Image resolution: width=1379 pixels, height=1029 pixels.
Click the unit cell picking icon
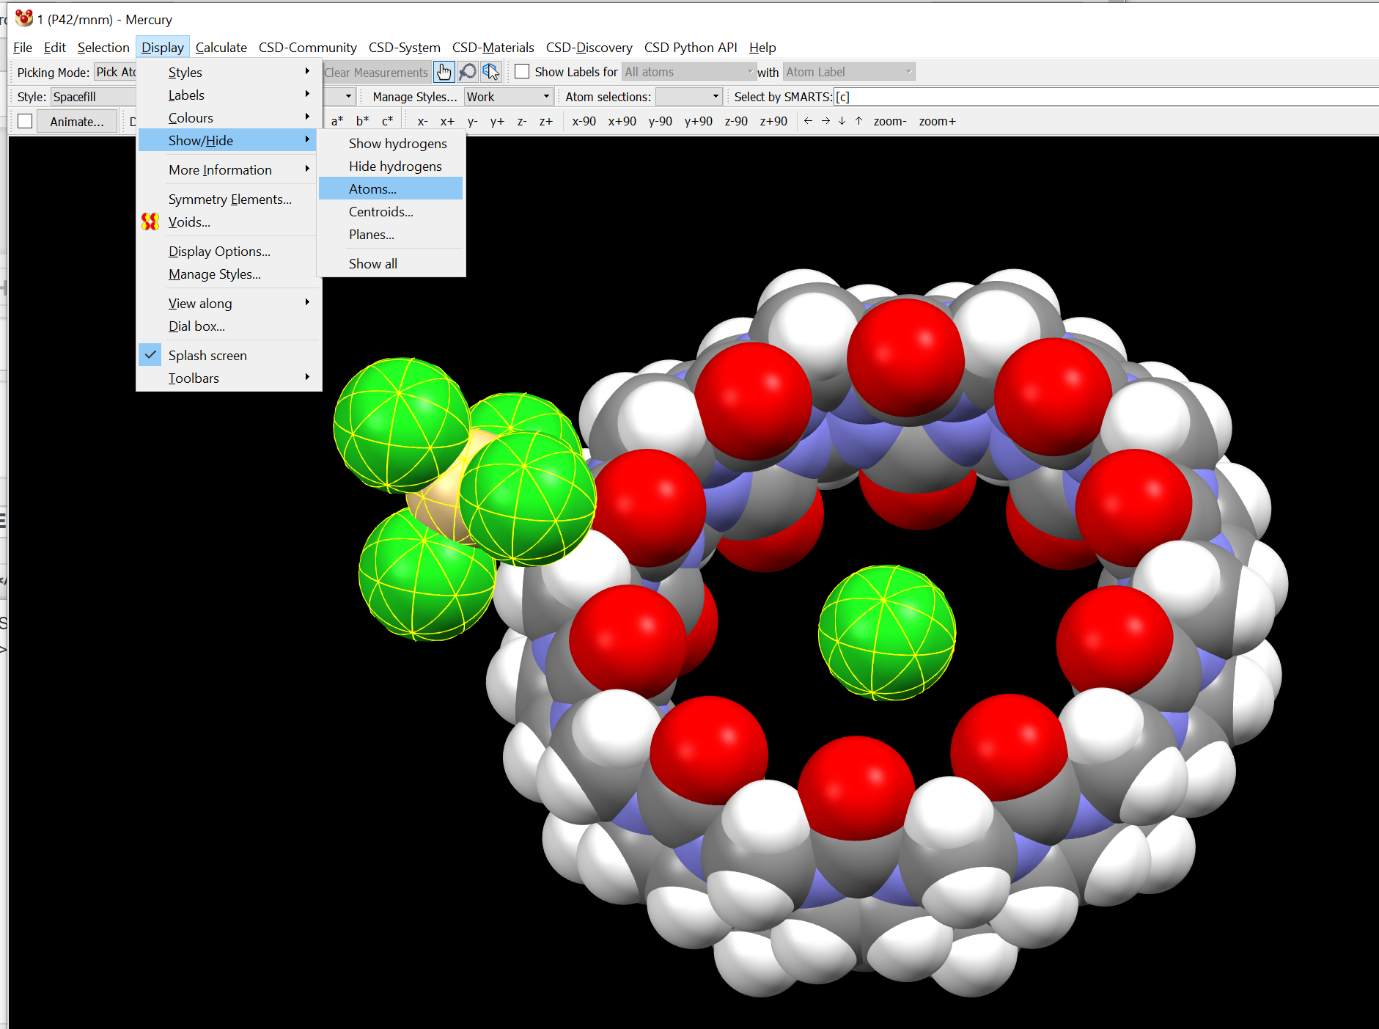pos(491,71)
